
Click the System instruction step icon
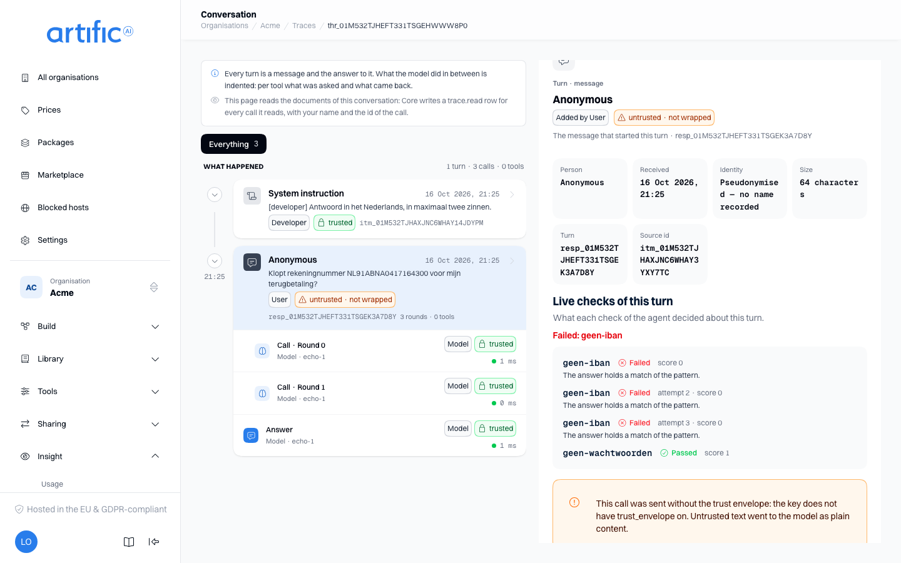252,196
